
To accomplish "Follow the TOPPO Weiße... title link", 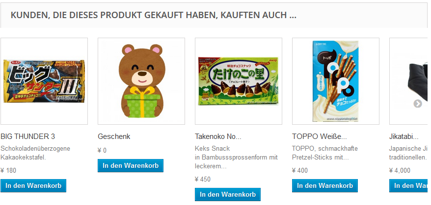I will click(x=320, y=136).
